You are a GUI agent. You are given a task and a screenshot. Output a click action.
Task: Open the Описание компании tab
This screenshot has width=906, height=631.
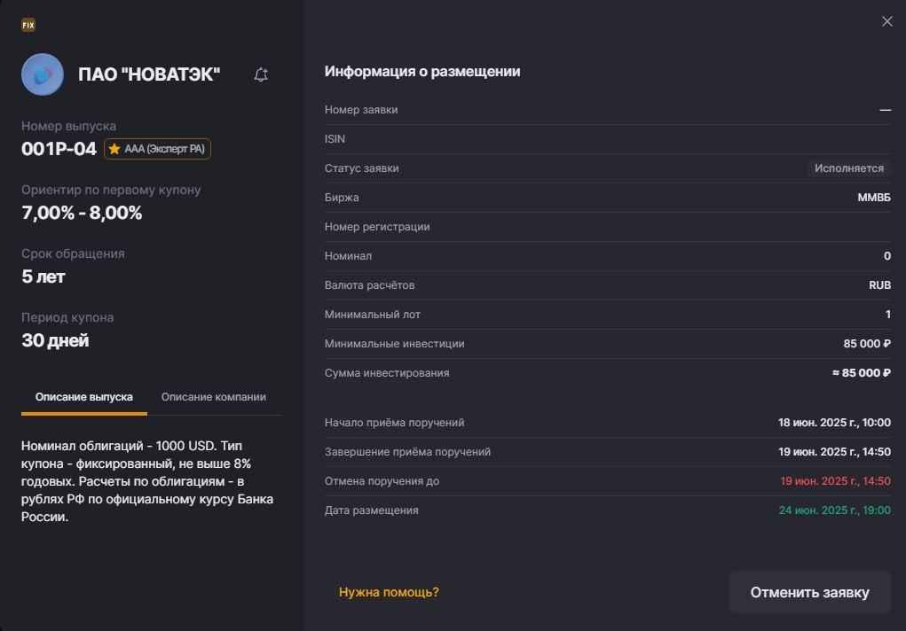pos(214,397)
